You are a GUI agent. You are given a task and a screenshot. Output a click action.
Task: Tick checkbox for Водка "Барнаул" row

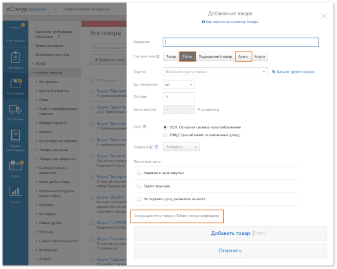coord(93,91)
